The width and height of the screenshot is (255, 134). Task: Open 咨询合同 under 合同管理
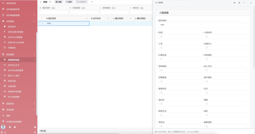(12, 27)
